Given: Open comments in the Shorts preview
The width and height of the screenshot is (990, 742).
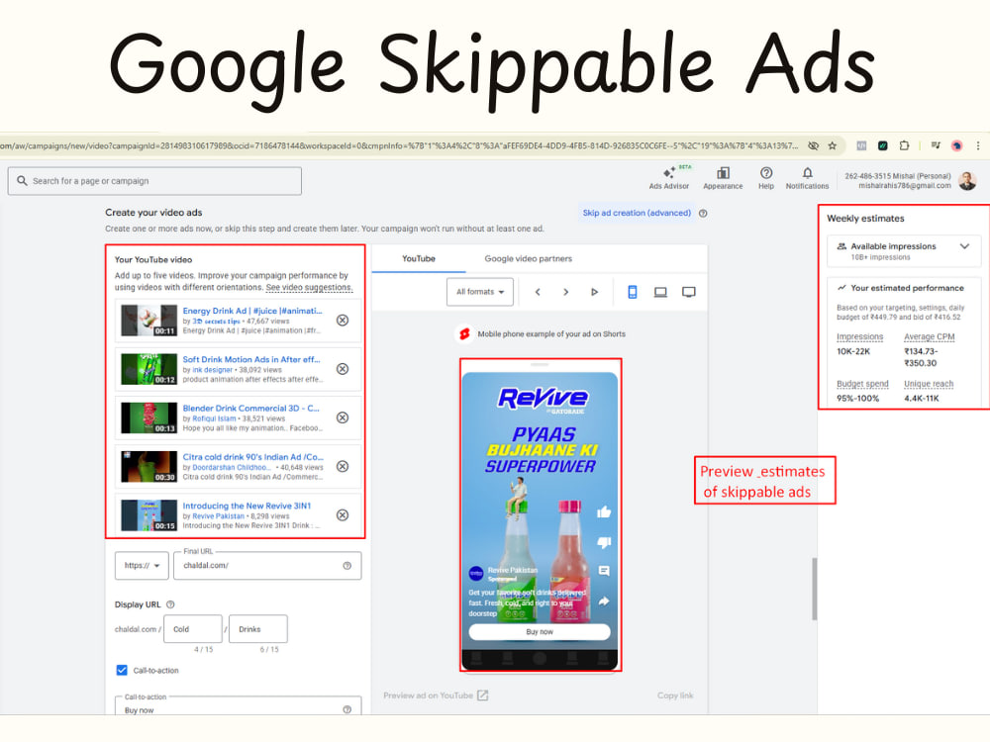Looking at the screenshot, I should (604, 571).
